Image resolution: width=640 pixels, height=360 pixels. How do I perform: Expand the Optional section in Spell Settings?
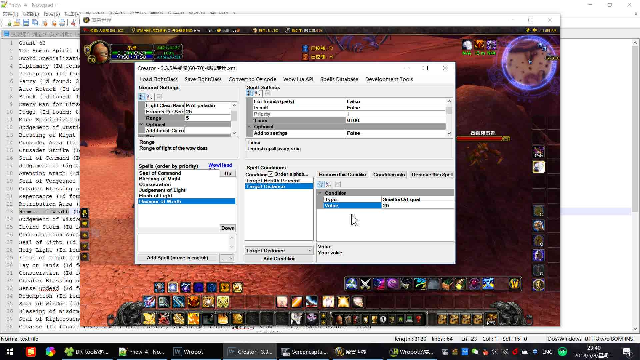point(249,127)
